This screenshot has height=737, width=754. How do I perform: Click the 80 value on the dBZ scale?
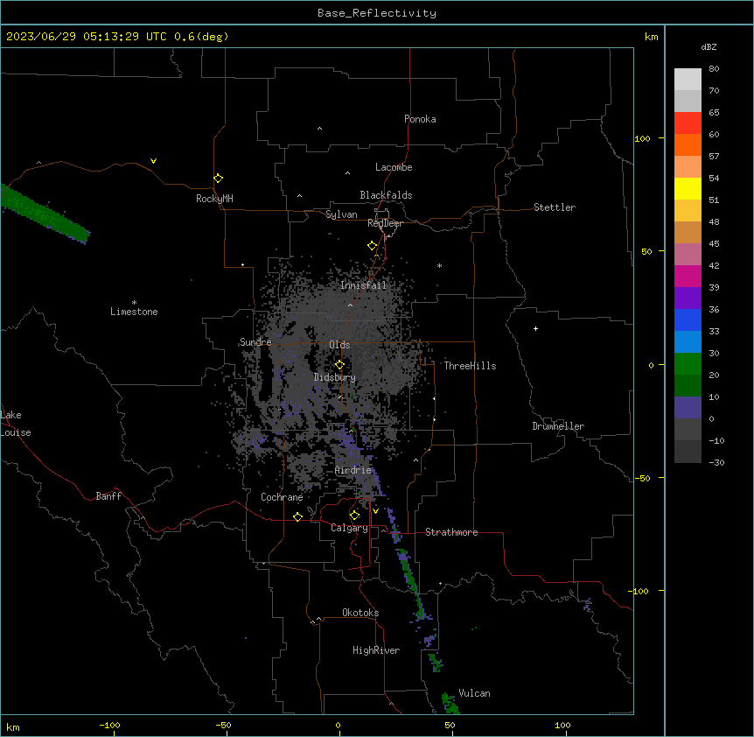click(x=714, y=69)
